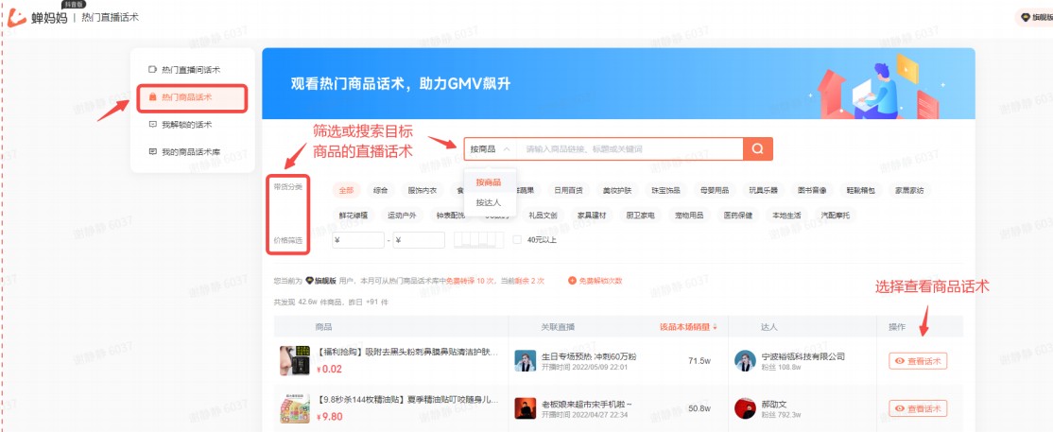Toggle the 按商品 search-type dropdown

[x=491, y=149]
